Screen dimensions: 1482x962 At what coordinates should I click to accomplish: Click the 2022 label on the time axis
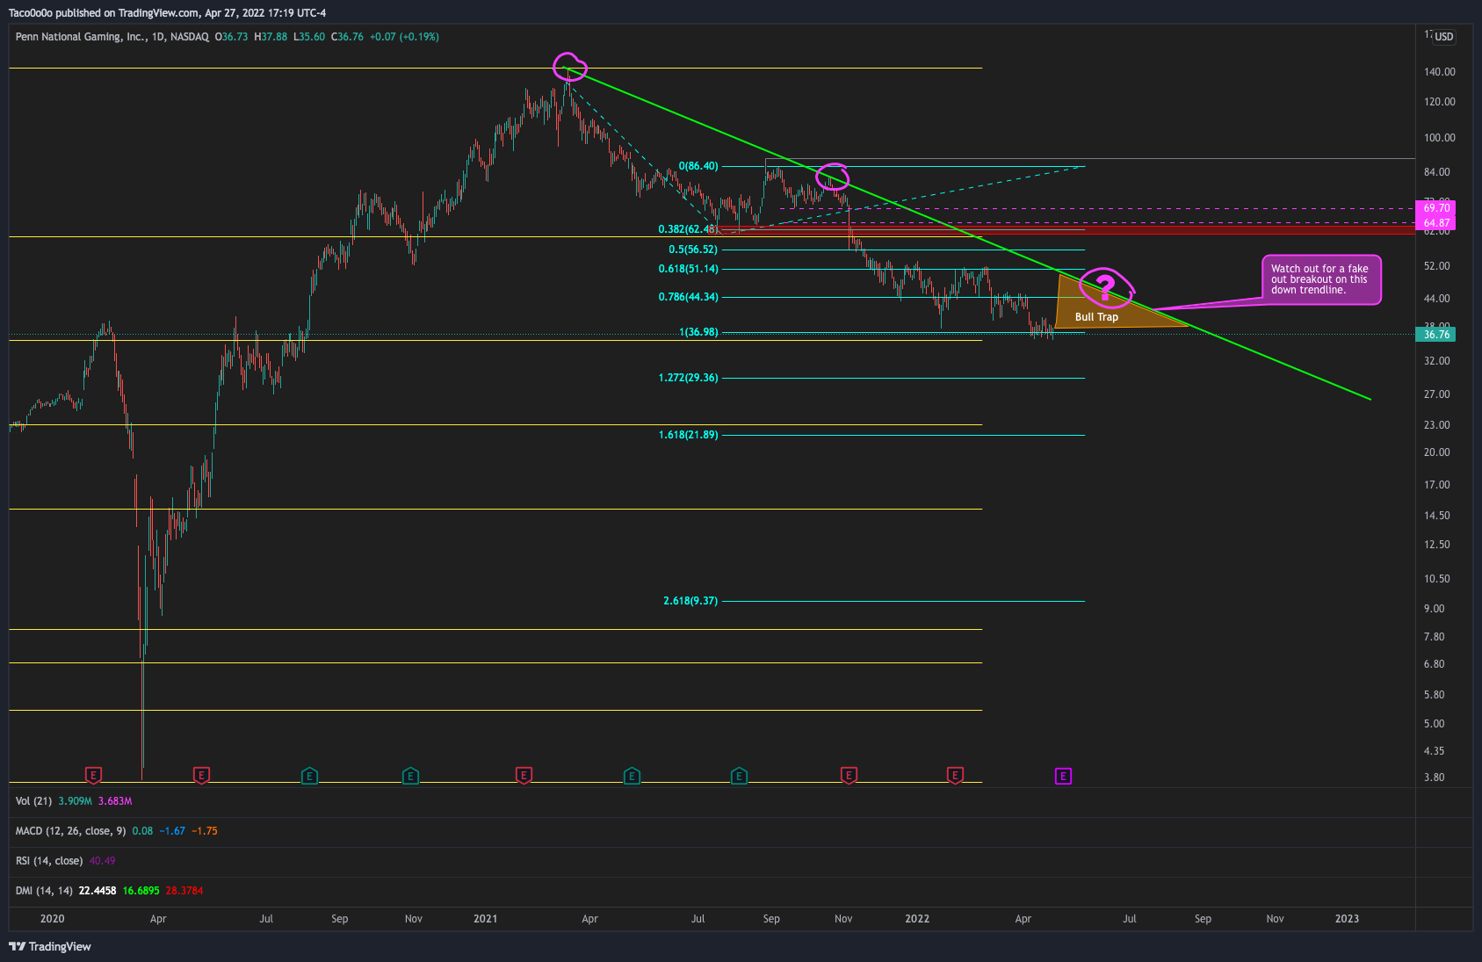pos(917,919)
